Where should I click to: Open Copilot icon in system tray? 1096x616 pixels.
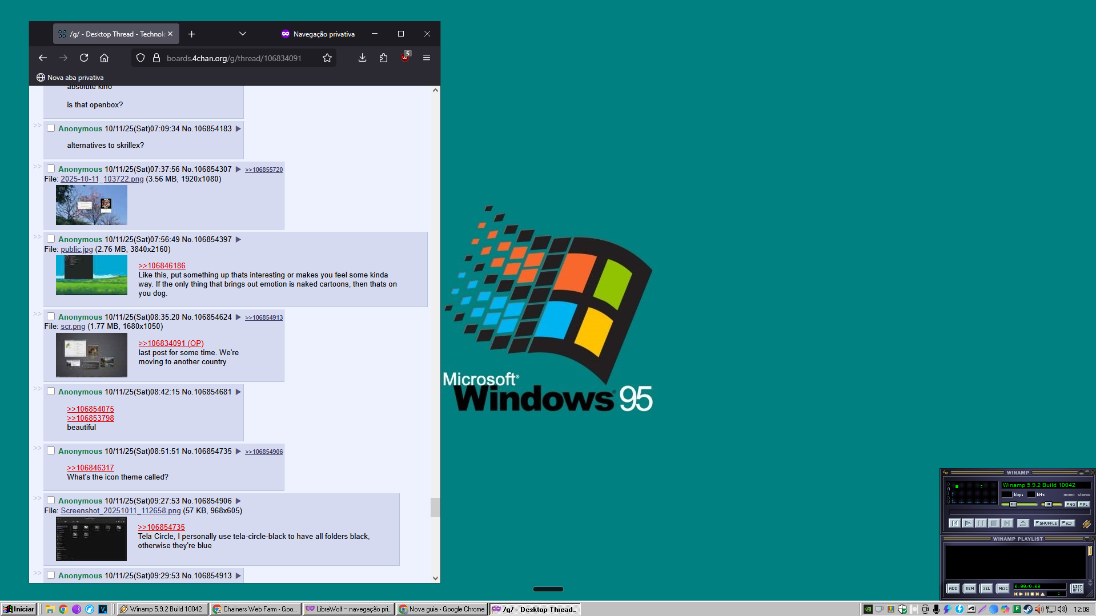(x=1005, y=609)
